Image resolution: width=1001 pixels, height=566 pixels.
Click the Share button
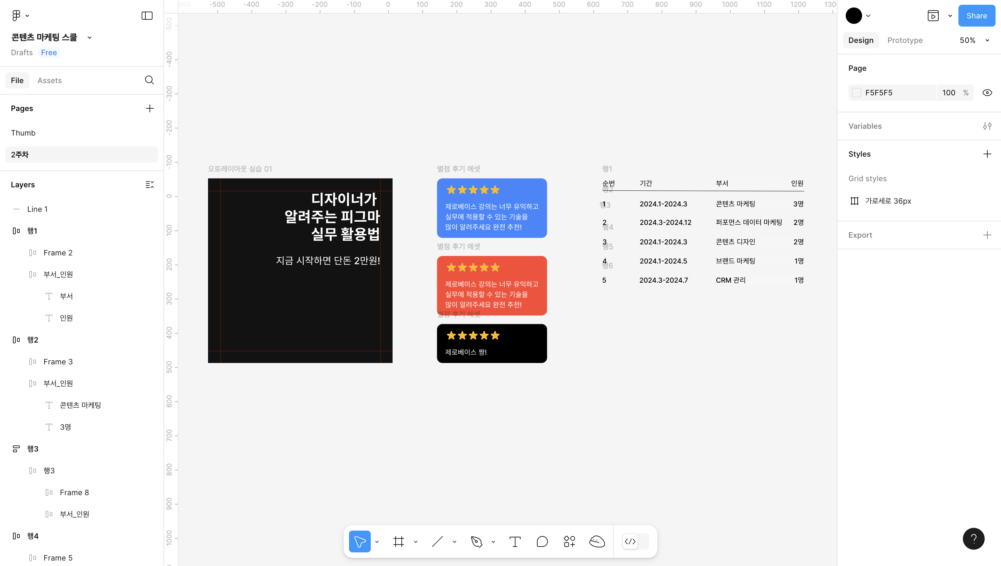tap(976, 16)
